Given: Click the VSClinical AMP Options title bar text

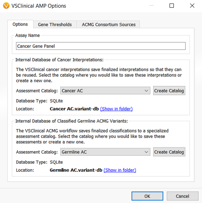Looking at the screenshot, I should click(39, 6).
